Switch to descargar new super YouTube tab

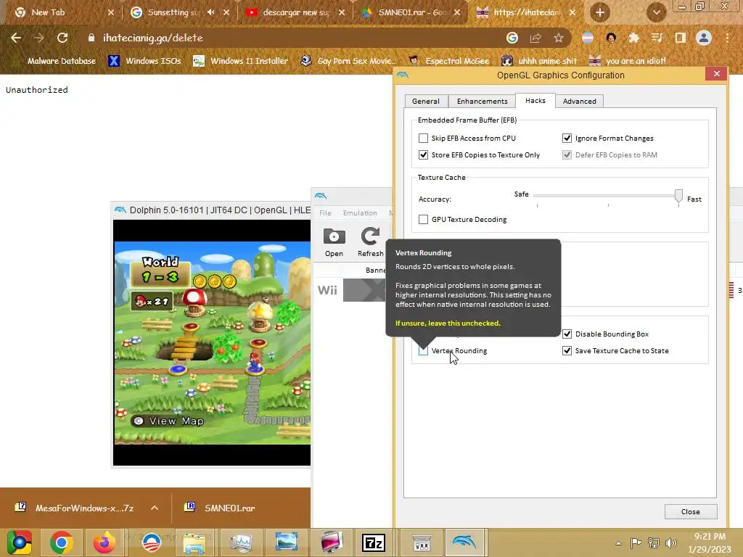click(x=296, y=12)
